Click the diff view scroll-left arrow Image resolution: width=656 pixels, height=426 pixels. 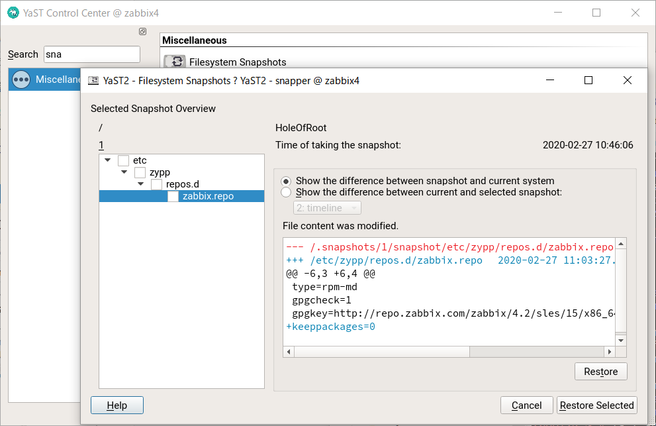pos(289,352)
